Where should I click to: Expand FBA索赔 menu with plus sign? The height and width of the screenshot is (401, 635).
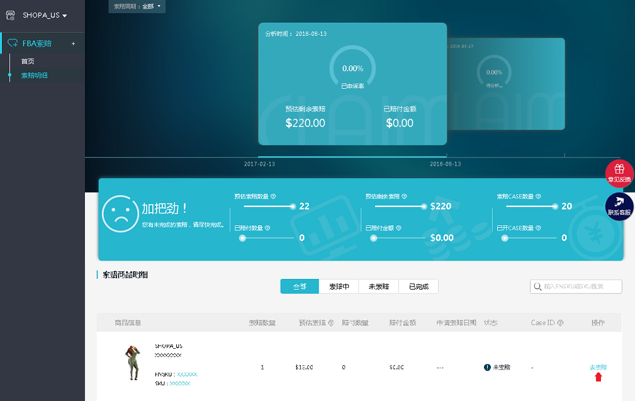[73, 44]
